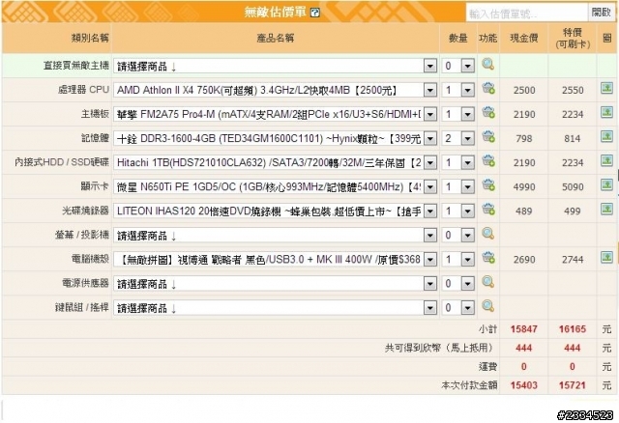Open the memory dropdown showing 十銓 DDR3-1600-4GB
Image resolution: width=619 pixels, height=423 pixels.
pyautogui.click(x=275, y=138)
